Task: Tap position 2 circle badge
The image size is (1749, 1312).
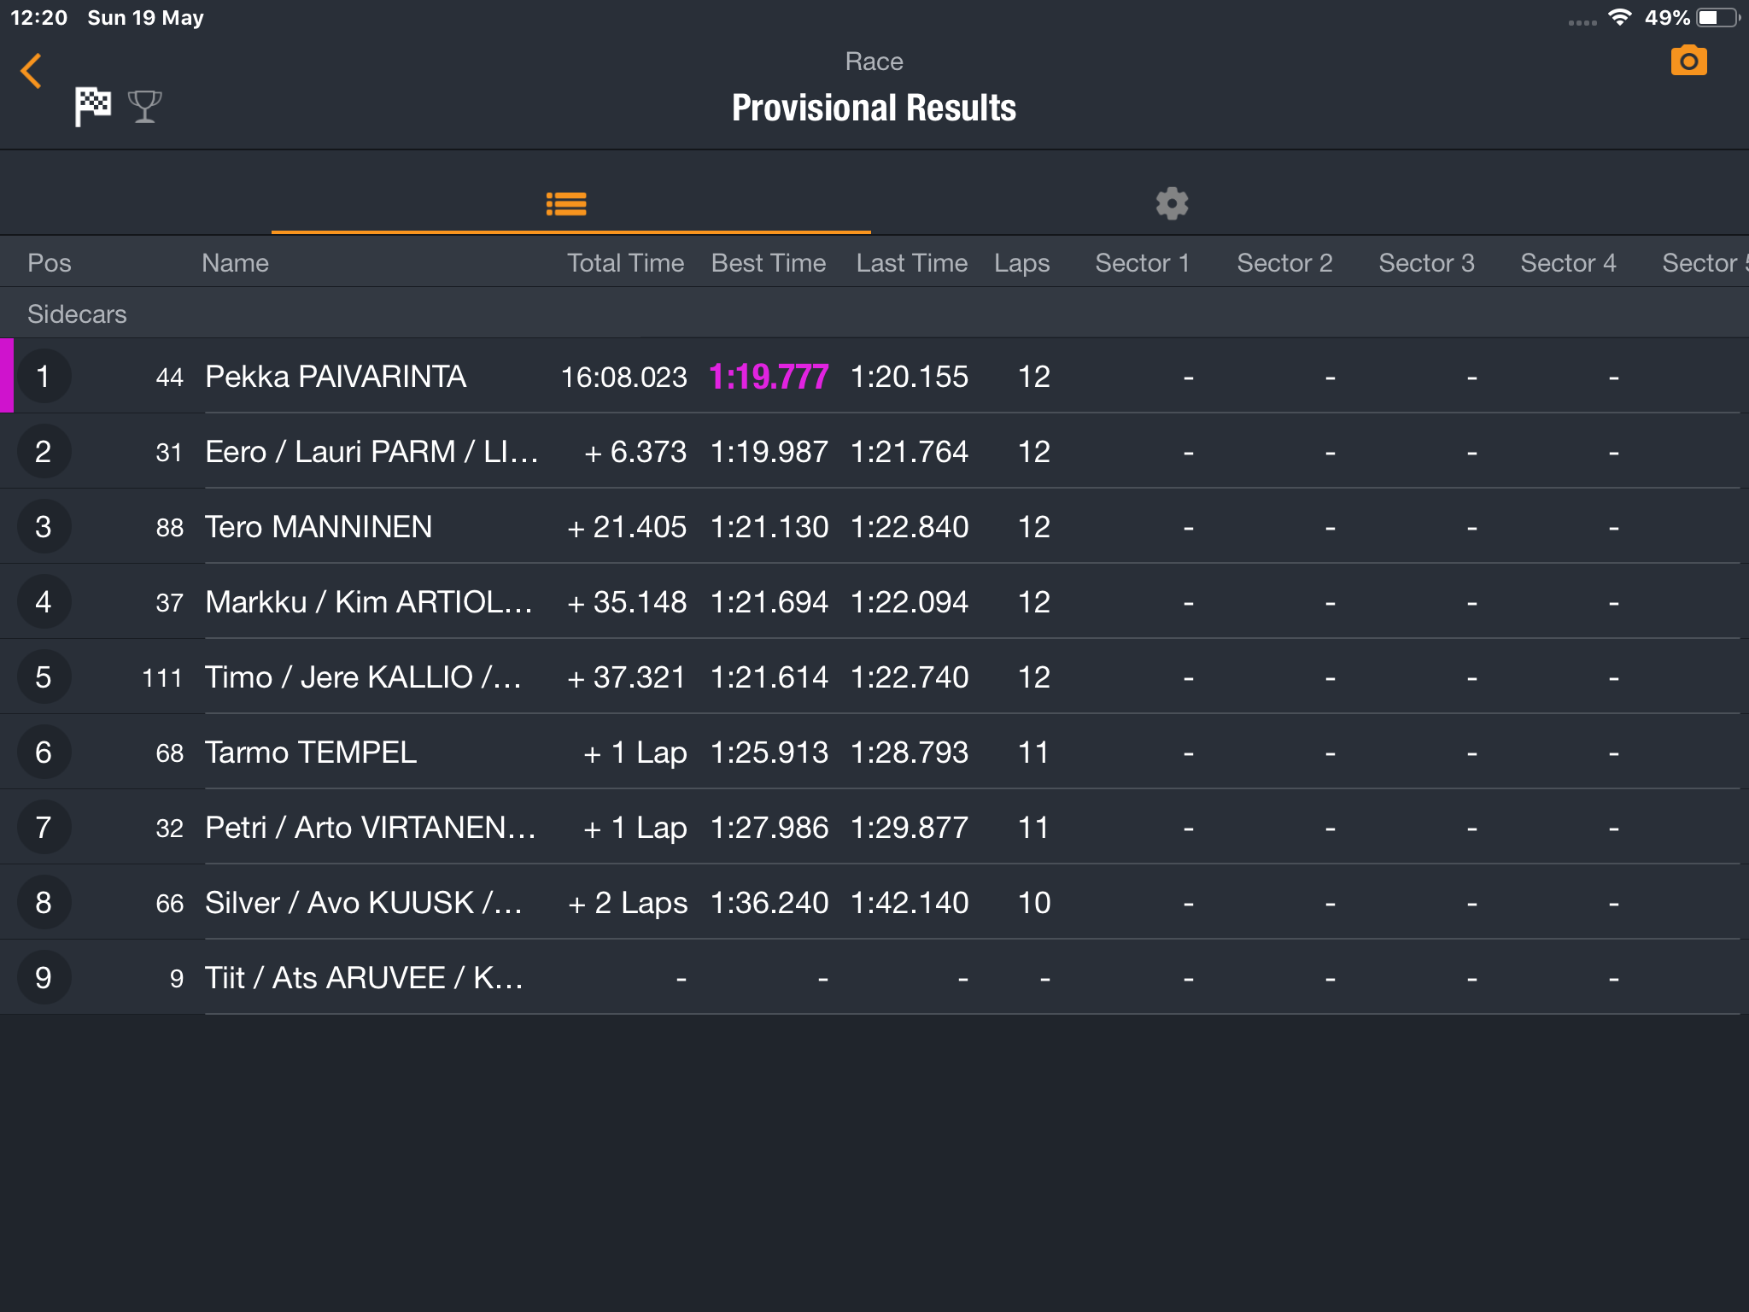Action: [x=44, y=451]
